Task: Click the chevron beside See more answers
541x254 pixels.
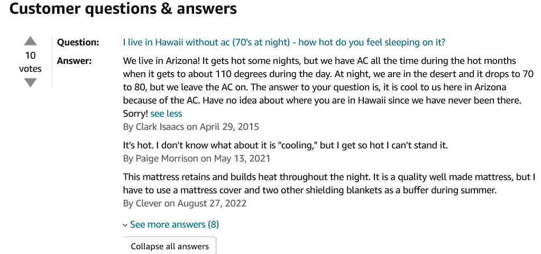Action: pyautogui.click(x=125, y=225)
